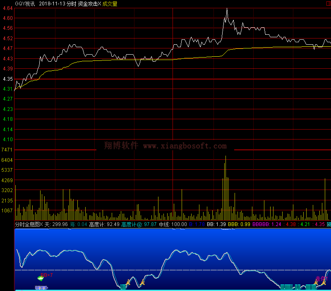Click the 海: 0.04 indicator value
Image resolution: width=331 pixels, height=291 pixels.
78,224
